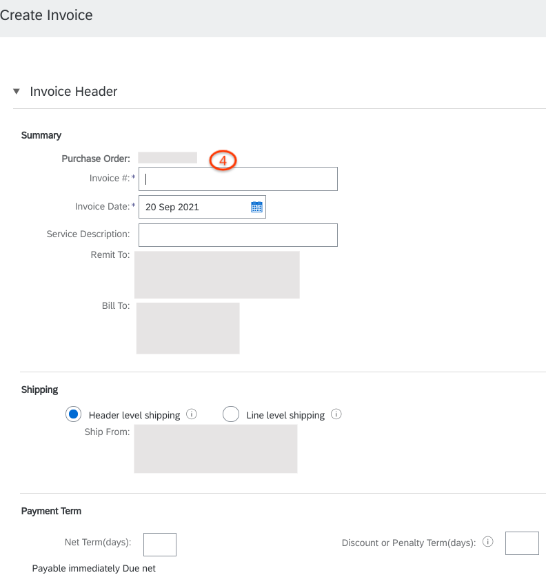Select Line level shipping radio button
Image resolution: width=546 pixels, height=575 pixels.
point(231,414)
